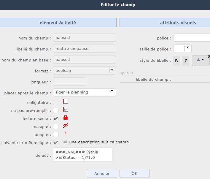Select the 'élément Activité' section header
This screenshot has height=179, width=210.
point(58,23)
